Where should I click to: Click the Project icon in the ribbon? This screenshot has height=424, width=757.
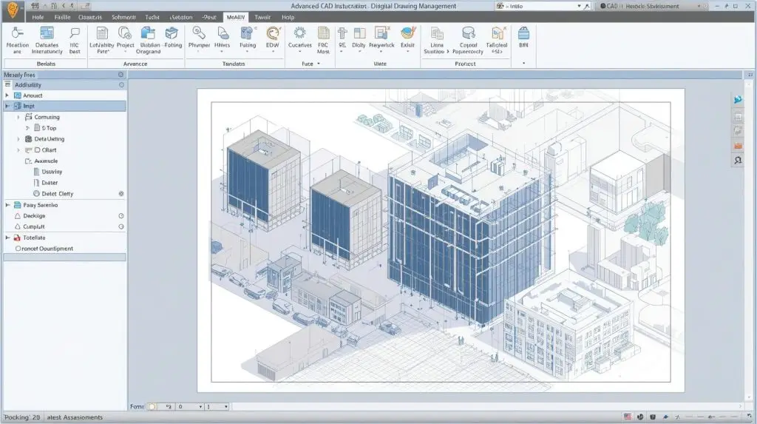(125, 34)
